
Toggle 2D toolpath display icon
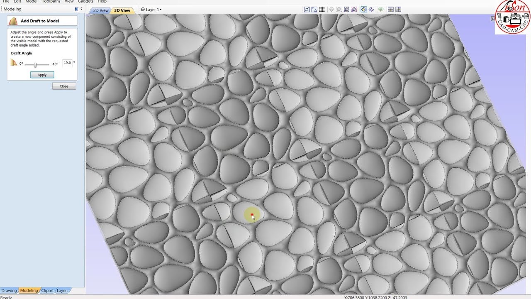coord(363,10)
